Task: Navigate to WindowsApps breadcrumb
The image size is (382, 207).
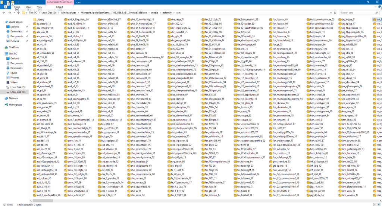Action: [x=69, y=13]
